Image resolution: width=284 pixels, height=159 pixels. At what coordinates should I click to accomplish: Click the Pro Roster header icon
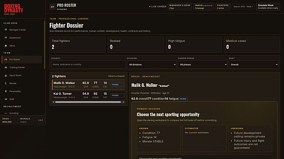[52, 7]
